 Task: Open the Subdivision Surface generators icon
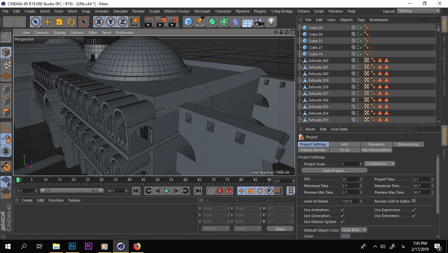(212, 22)
